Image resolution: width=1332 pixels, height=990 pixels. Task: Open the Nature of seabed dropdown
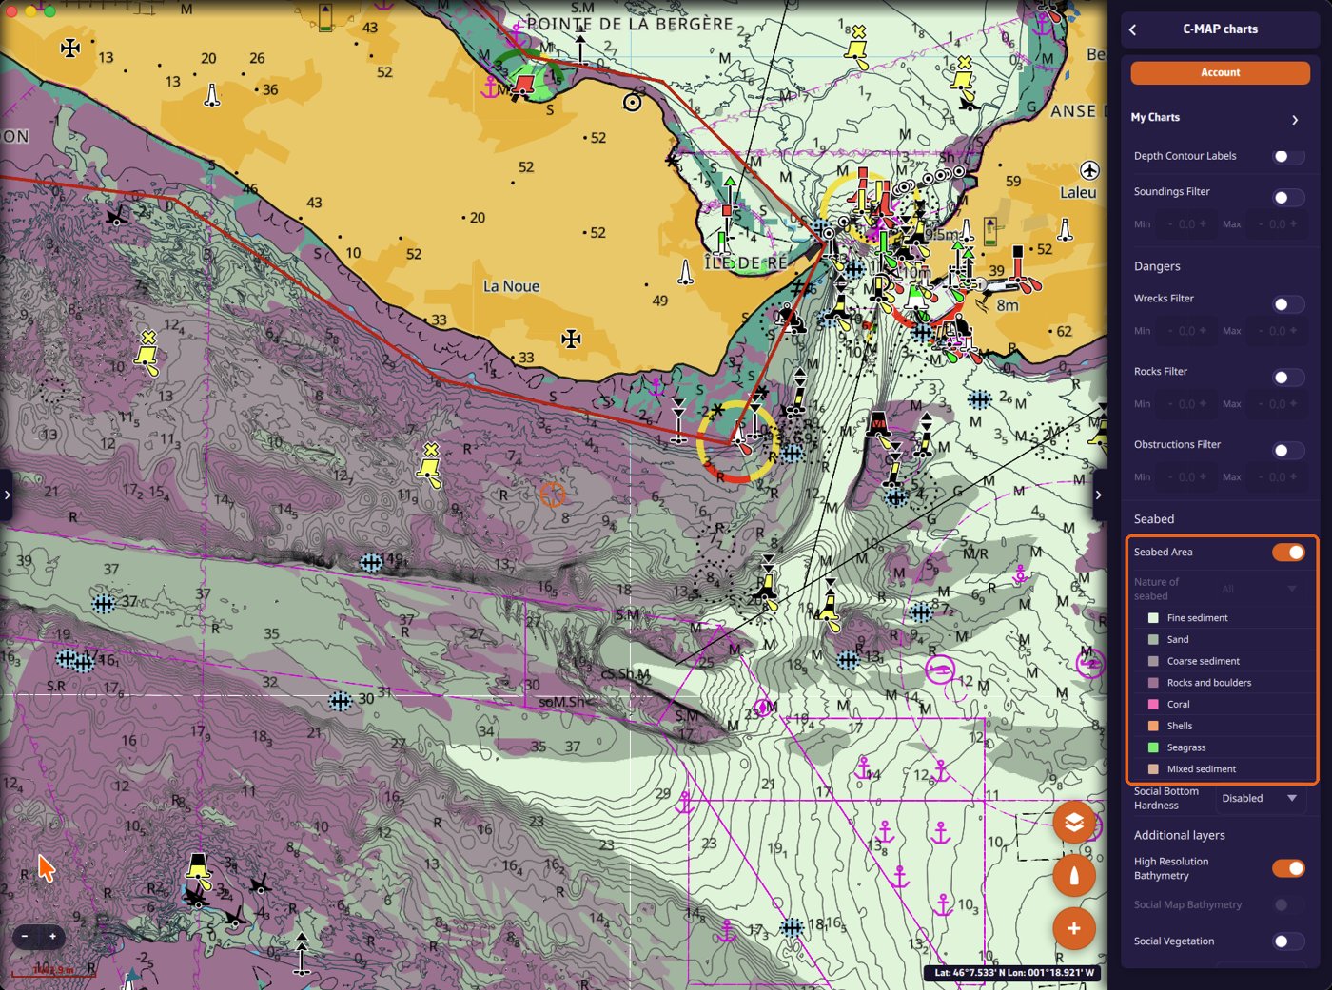(1260, 589)
